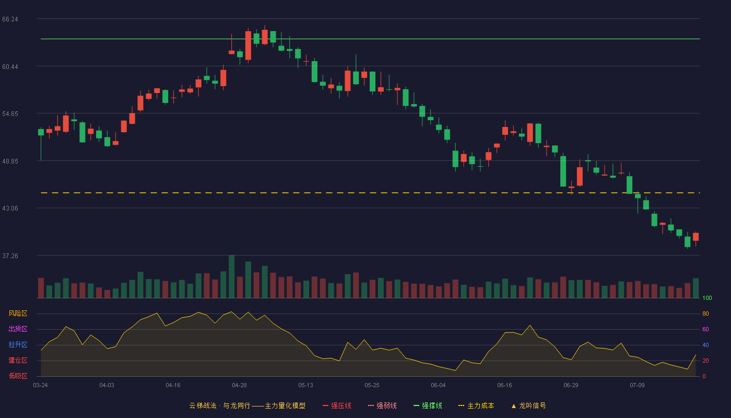Image resolution: width=731 pixels, height=418 pixels.
Task: Click the 07-09 date label
Action: (x=637, y=385)
